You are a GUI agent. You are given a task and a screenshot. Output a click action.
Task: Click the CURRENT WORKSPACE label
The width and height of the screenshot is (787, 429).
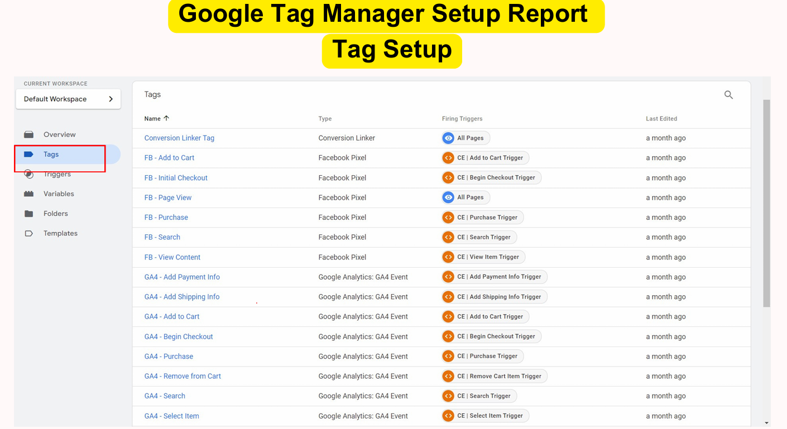click(55, 84)
